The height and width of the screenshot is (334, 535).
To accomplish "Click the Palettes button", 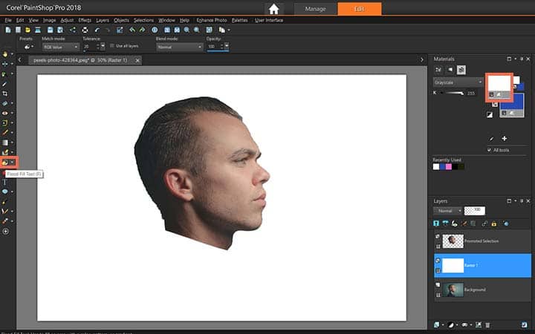I will tap(239, 21).
